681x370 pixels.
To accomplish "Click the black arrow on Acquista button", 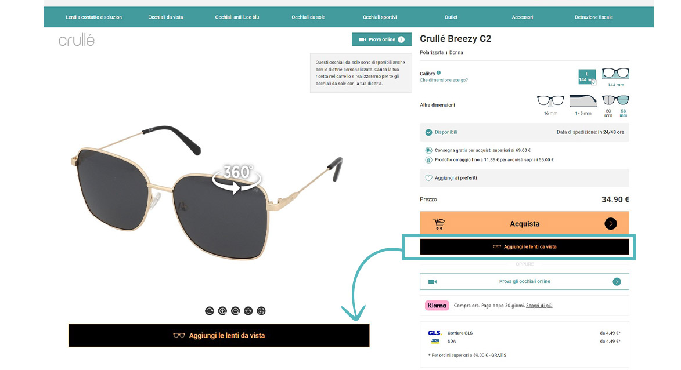I will 611,224.
